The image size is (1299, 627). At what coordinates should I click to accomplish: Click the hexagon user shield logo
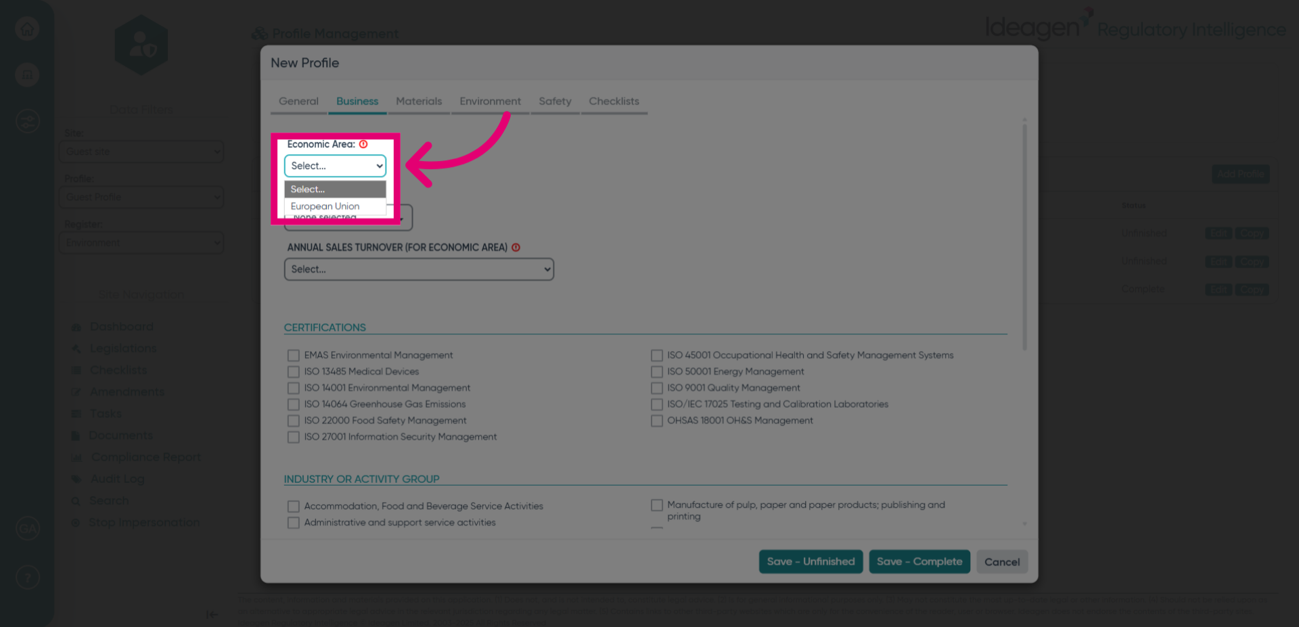(141, 45)
